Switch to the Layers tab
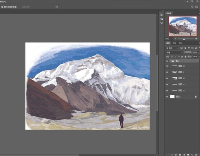The height and width of the screenshot is (156, 200). [168, 43]
